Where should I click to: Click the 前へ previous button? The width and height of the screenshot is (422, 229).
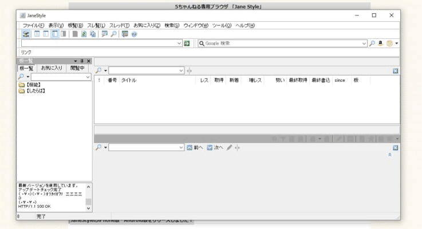195,148
